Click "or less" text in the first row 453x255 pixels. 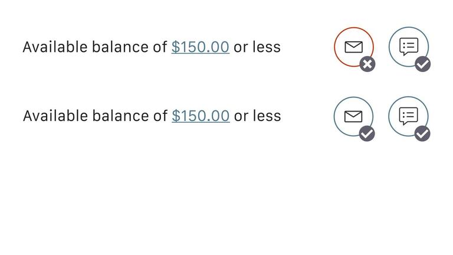(x=257, y=47)
